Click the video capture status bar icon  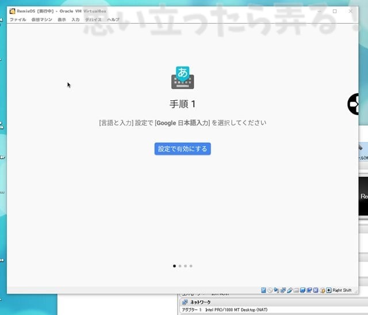click(x=309, y=290)
